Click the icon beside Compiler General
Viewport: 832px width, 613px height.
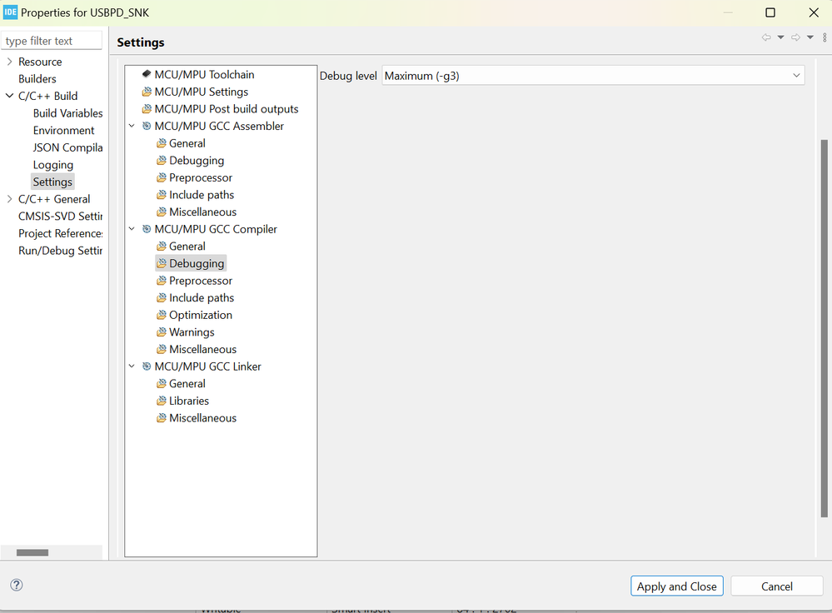[162, 247]
